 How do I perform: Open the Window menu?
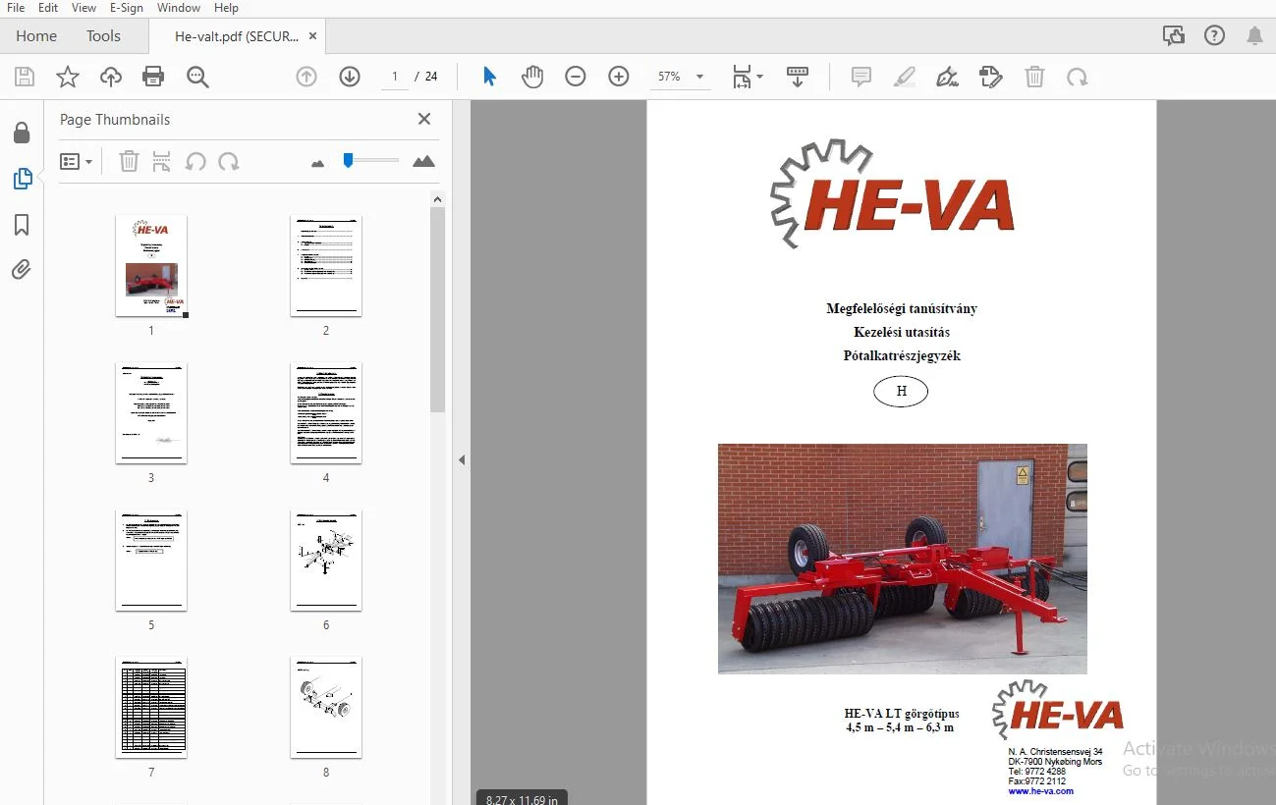[x=179, y=8]
